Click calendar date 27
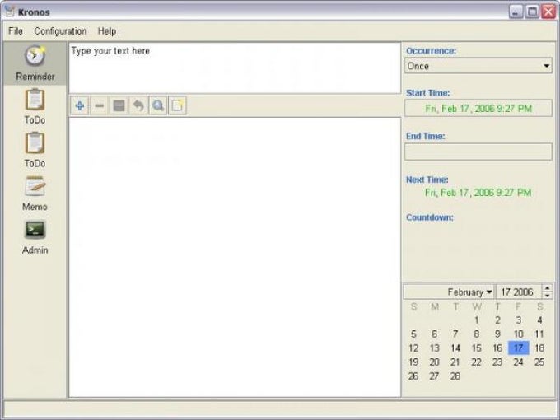The width and height of the screenshot is (560, 420). [x=434, y=376]
